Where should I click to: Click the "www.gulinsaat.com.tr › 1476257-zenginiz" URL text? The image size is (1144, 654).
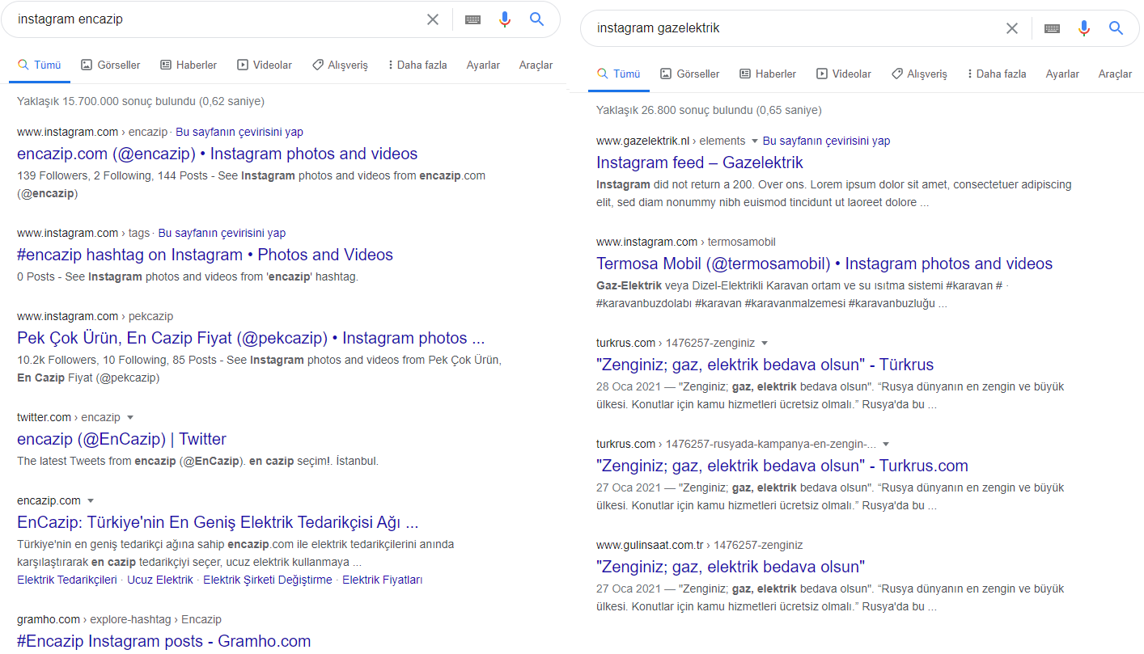tap(700, 545)
